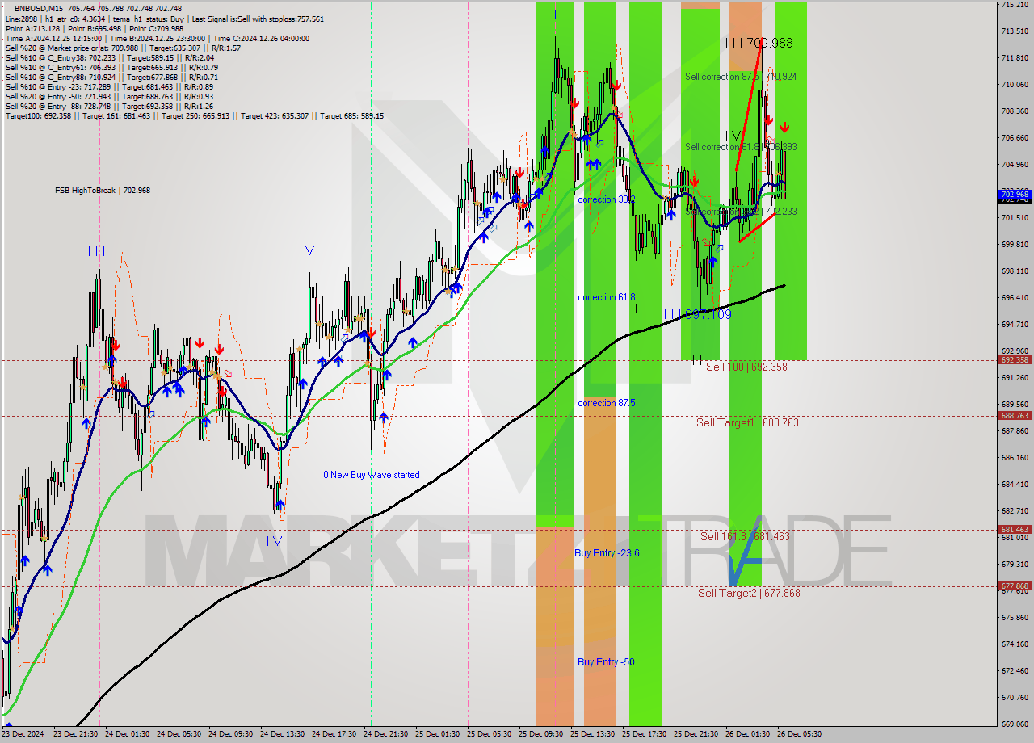Click the 'I I I 697.109' wave label

click(x=698, y=314)
